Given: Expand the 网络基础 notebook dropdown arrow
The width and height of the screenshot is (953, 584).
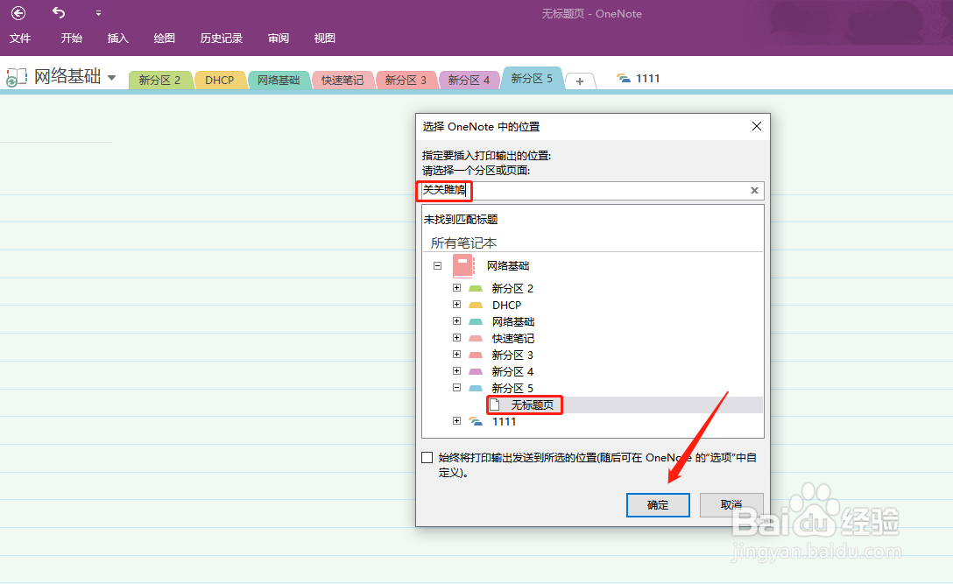Looking at the screenshot, I should point(112,78).
